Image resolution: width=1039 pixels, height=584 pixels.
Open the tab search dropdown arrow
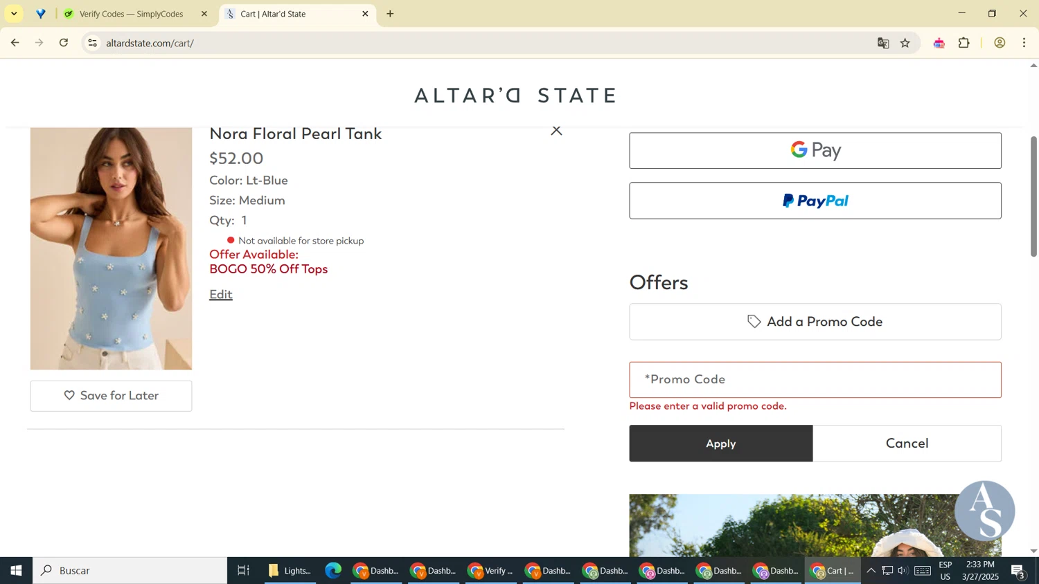point(14,14)
